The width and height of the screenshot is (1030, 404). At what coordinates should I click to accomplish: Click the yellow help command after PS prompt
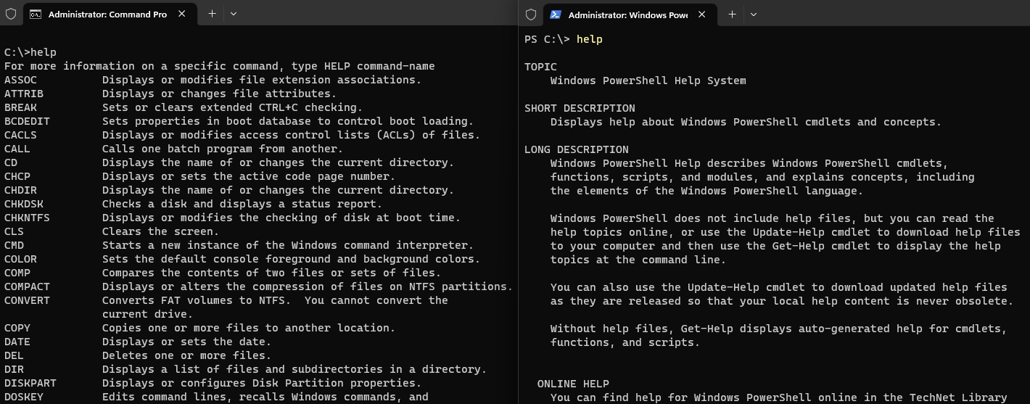tap(589, 39)
